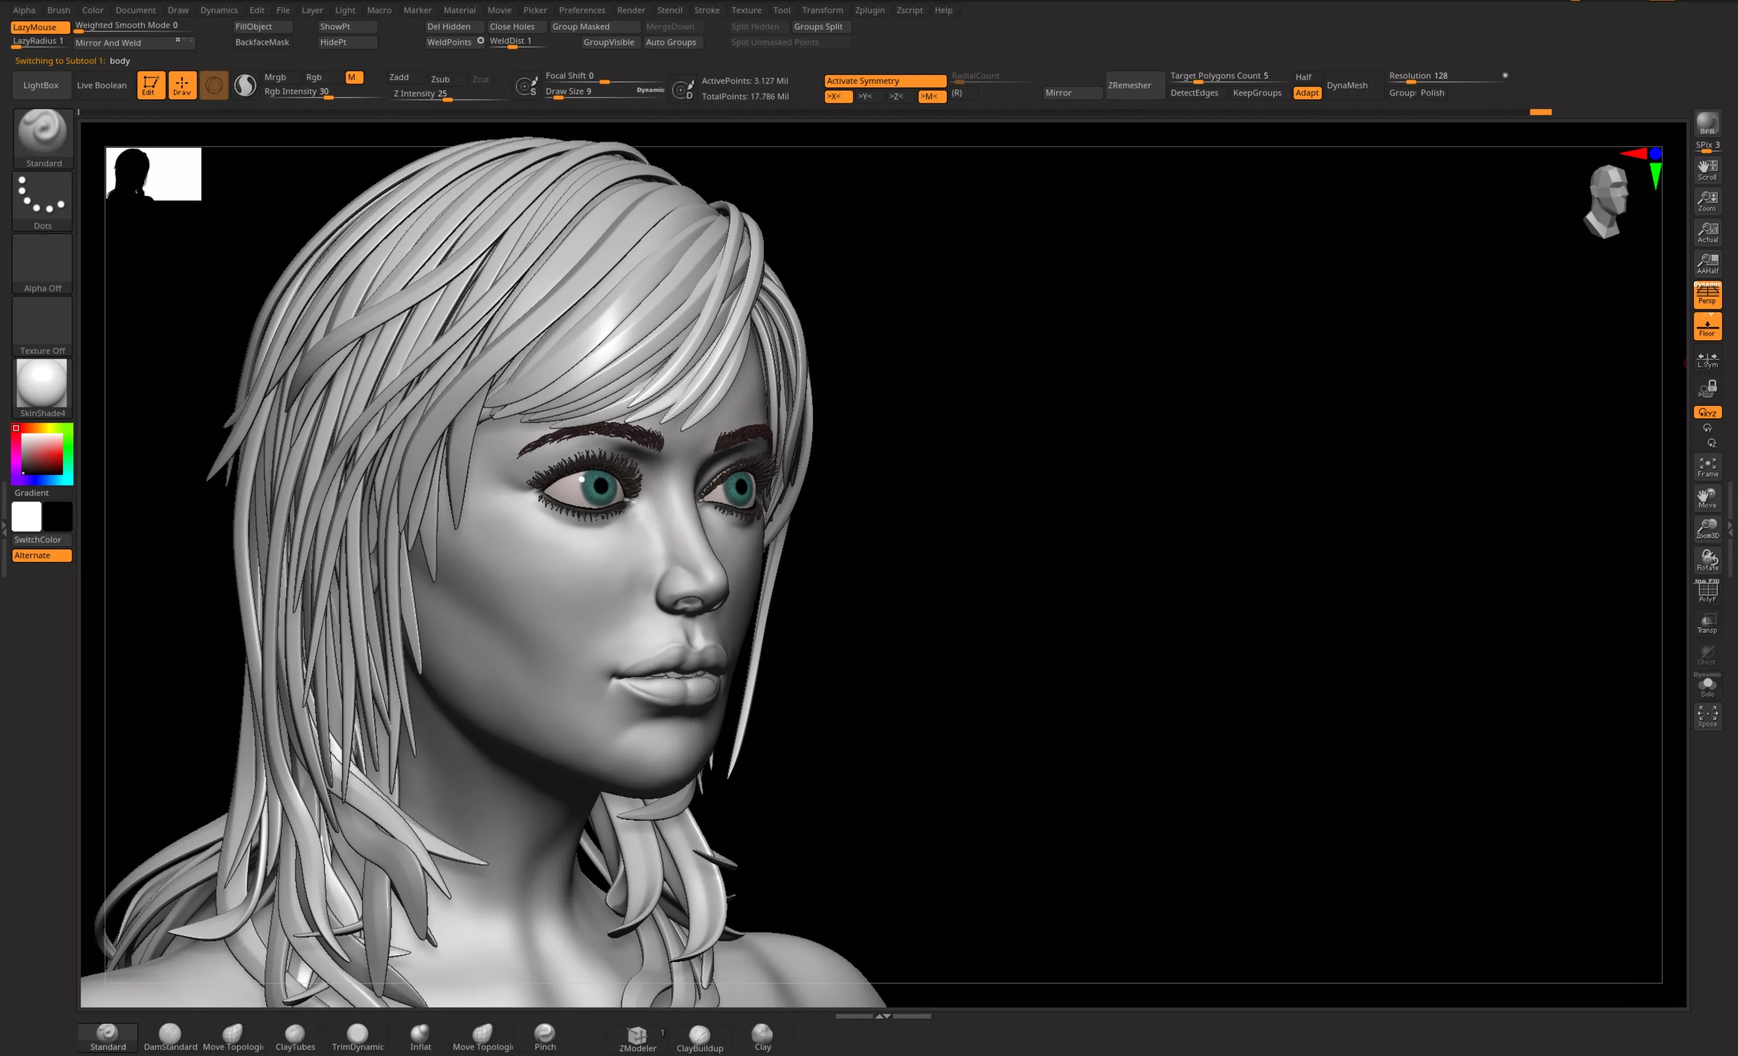Click the PolyF wireframe icon
Image resolution: width=1738 pixels, height=1056 pixels.
[1707, 591]
